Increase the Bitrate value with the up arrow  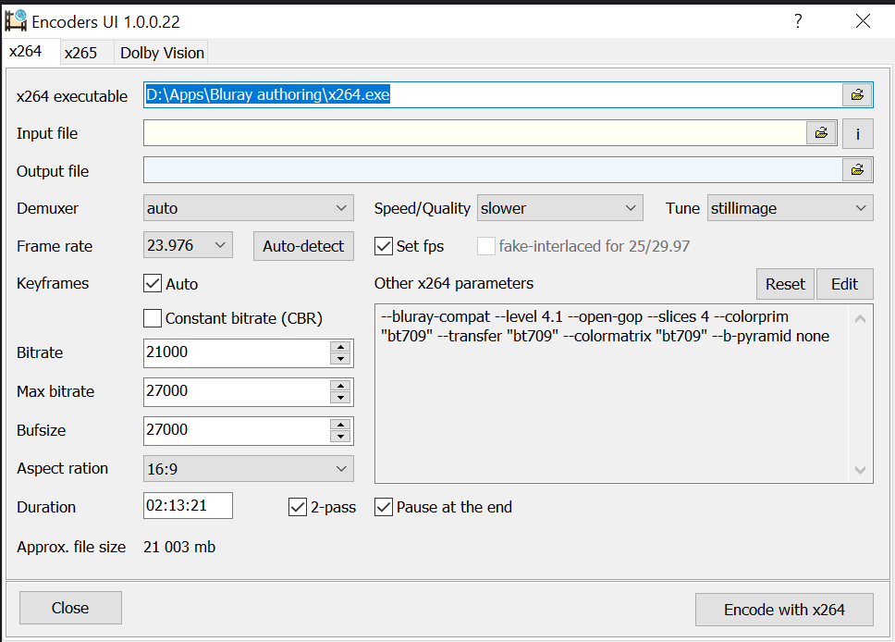[340, 347]
